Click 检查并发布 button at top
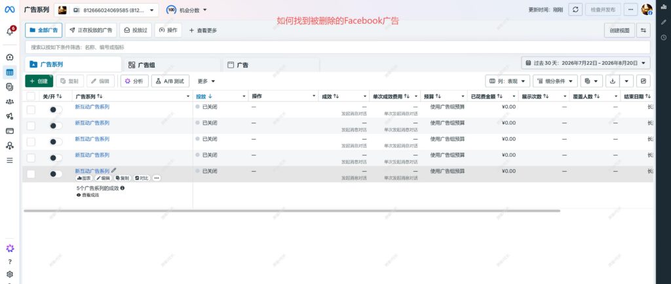The image size is (671, 284). 603,10
